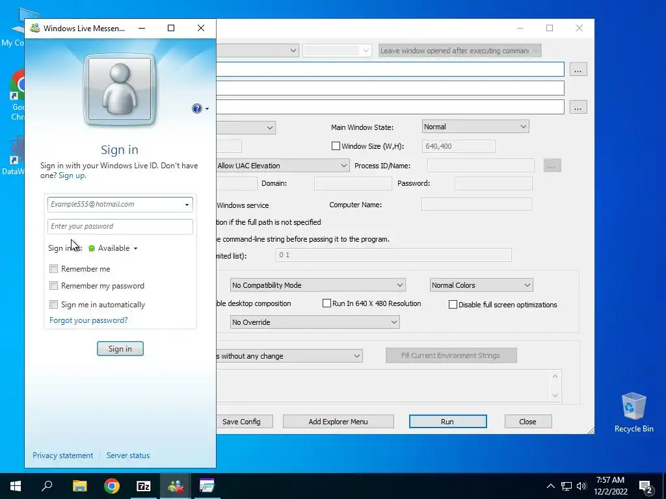Click the browse (...) button beside the third path field
Screen dimensions: 666x499
[578, 107]
